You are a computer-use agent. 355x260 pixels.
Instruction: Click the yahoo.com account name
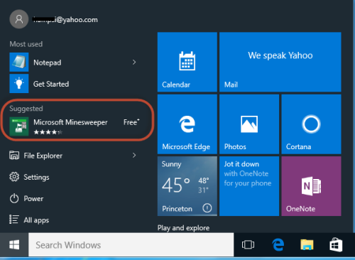[65, 20]
